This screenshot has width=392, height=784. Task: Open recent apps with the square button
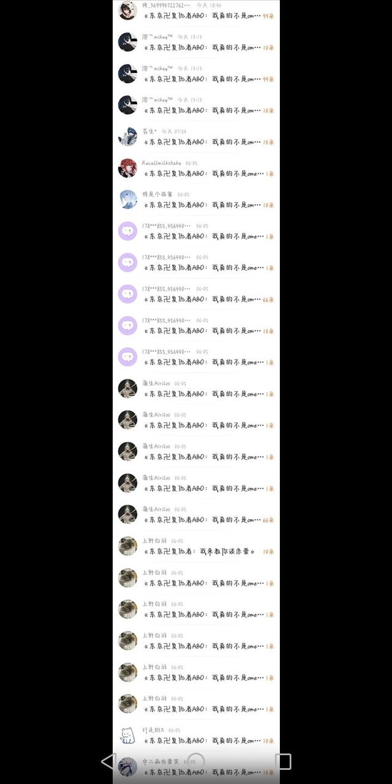click(283, 761)
